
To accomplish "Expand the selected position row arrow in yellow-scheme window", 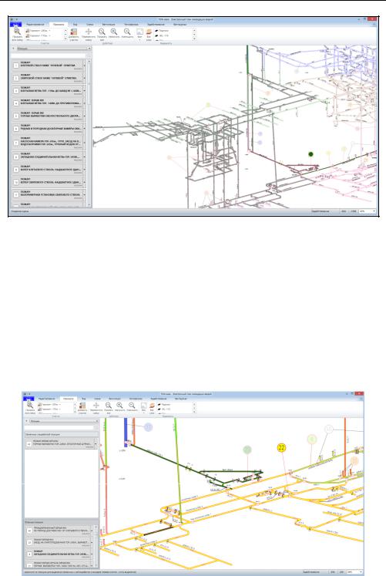I will pyautogui.click(x=96, y=443).
